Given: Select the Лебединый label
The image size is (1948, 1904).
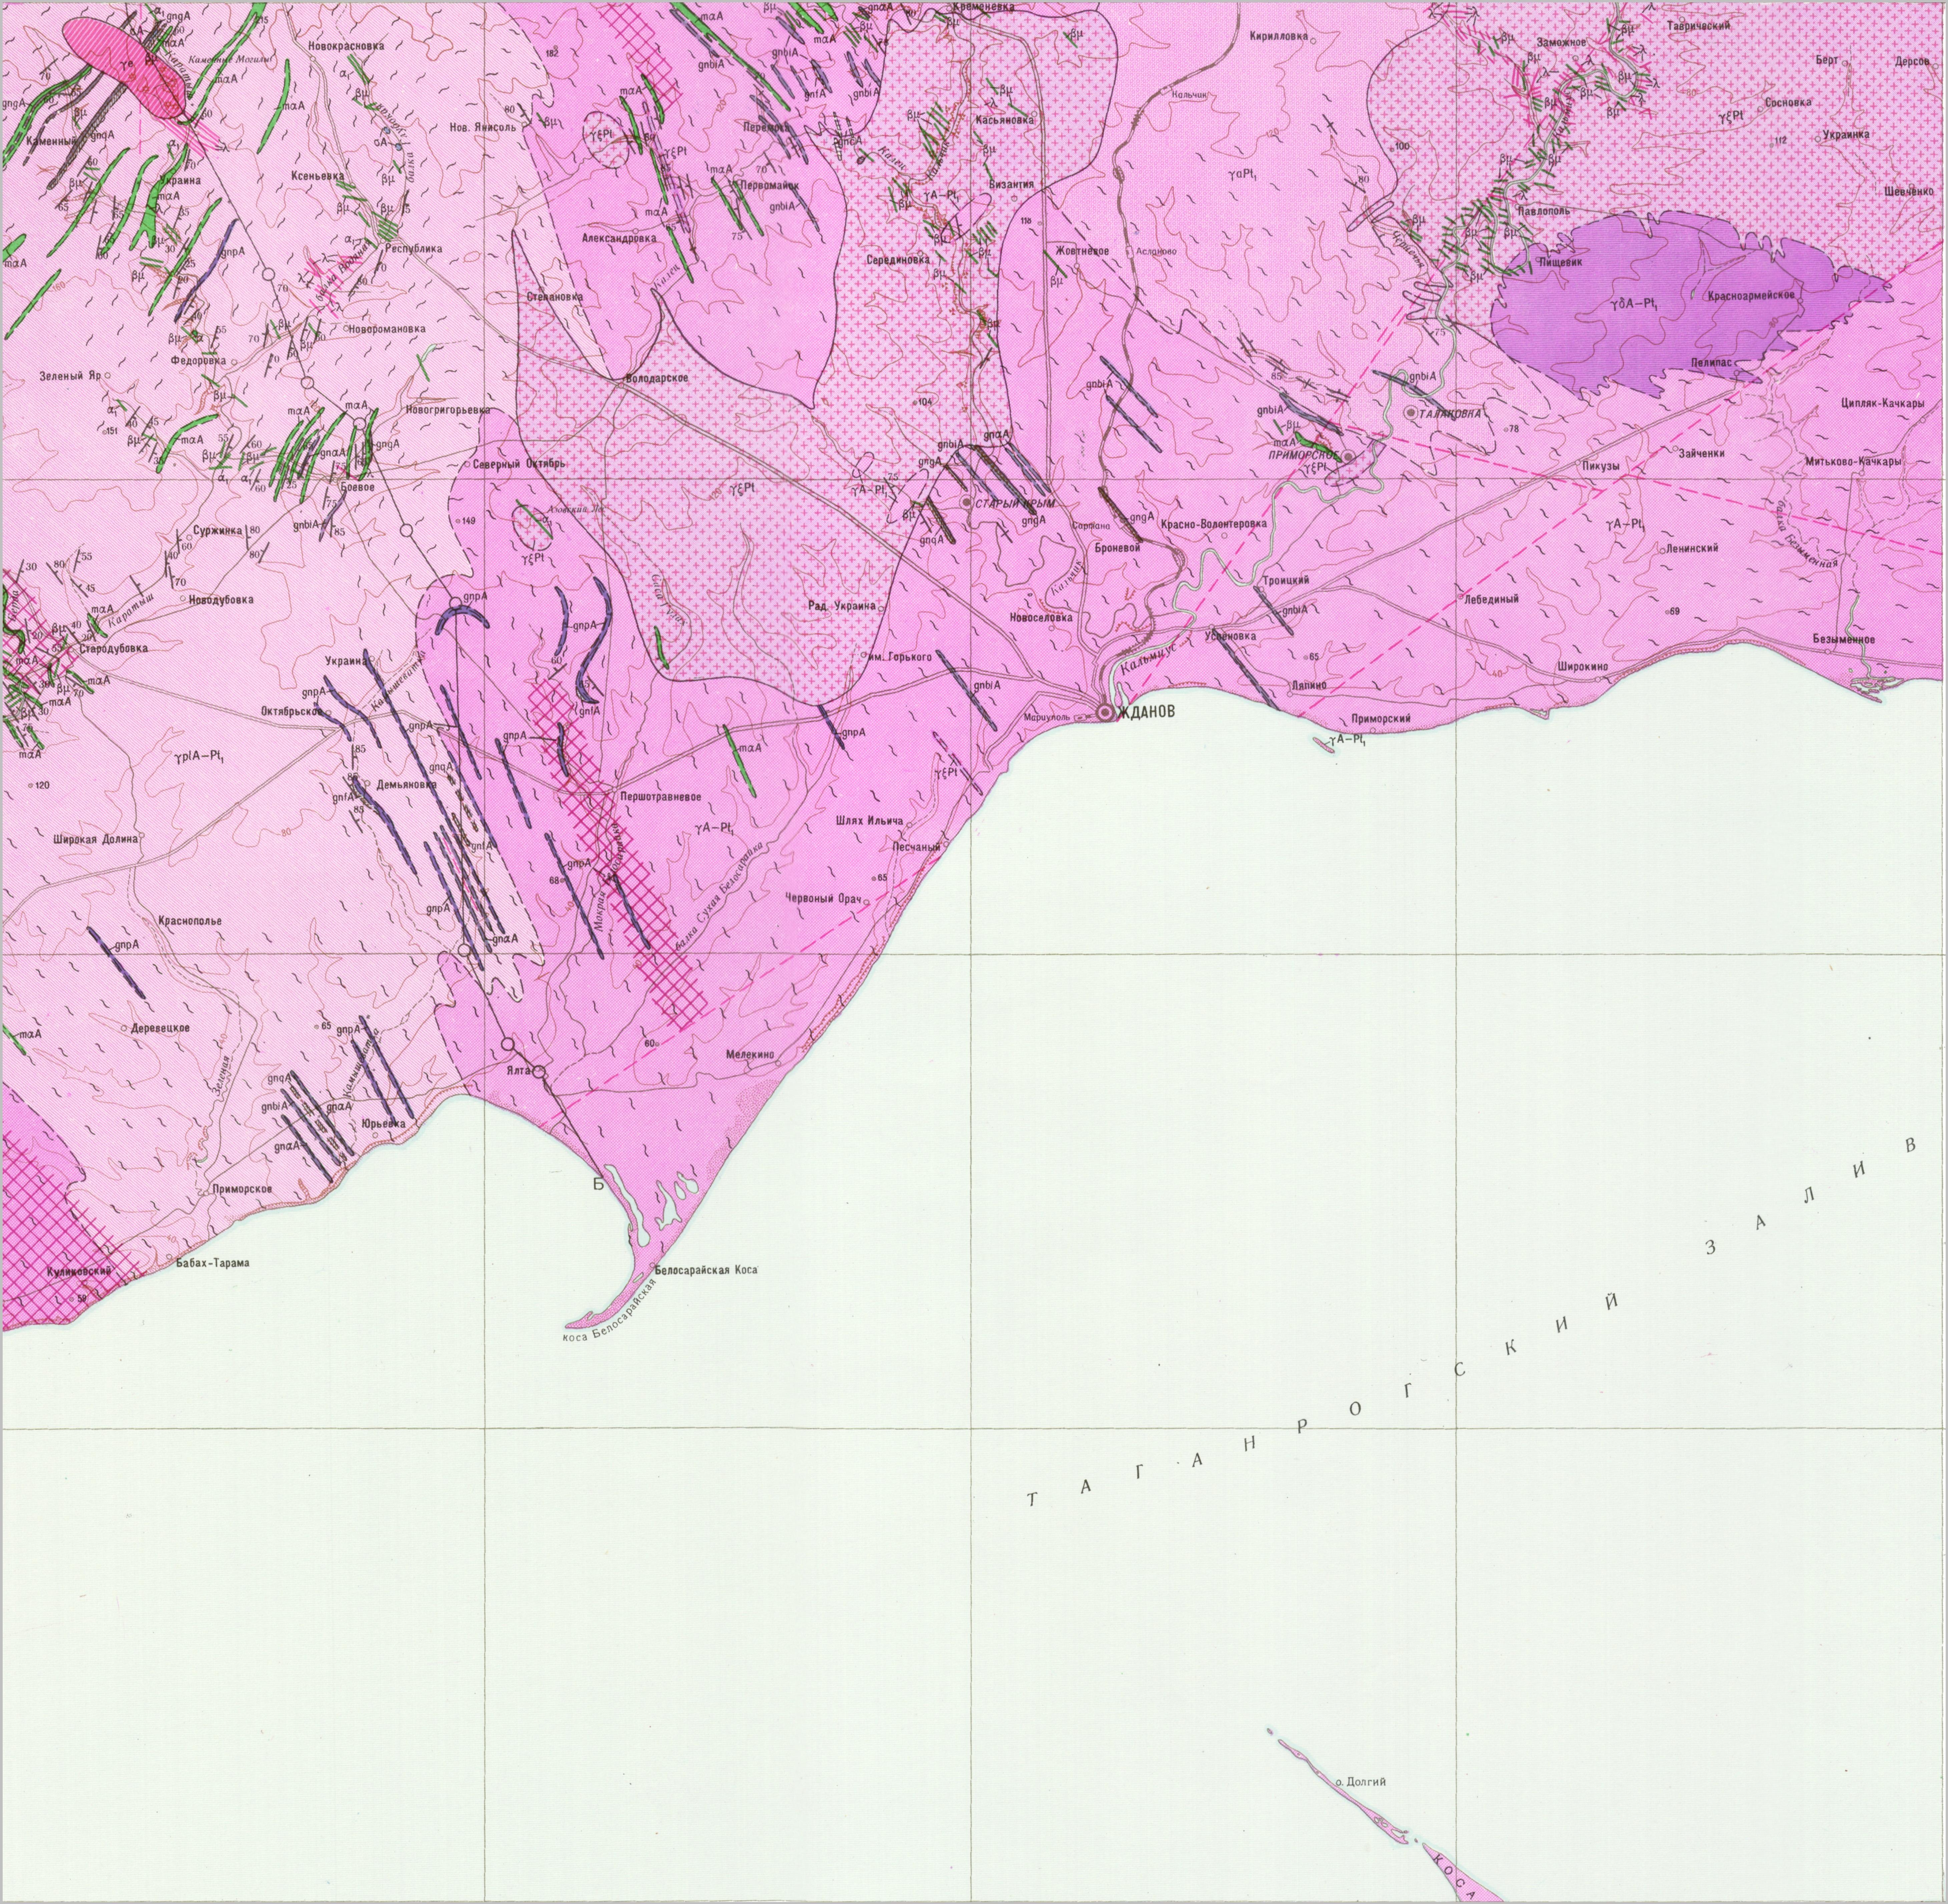Looking at the screenshot, I should 1491,599.
